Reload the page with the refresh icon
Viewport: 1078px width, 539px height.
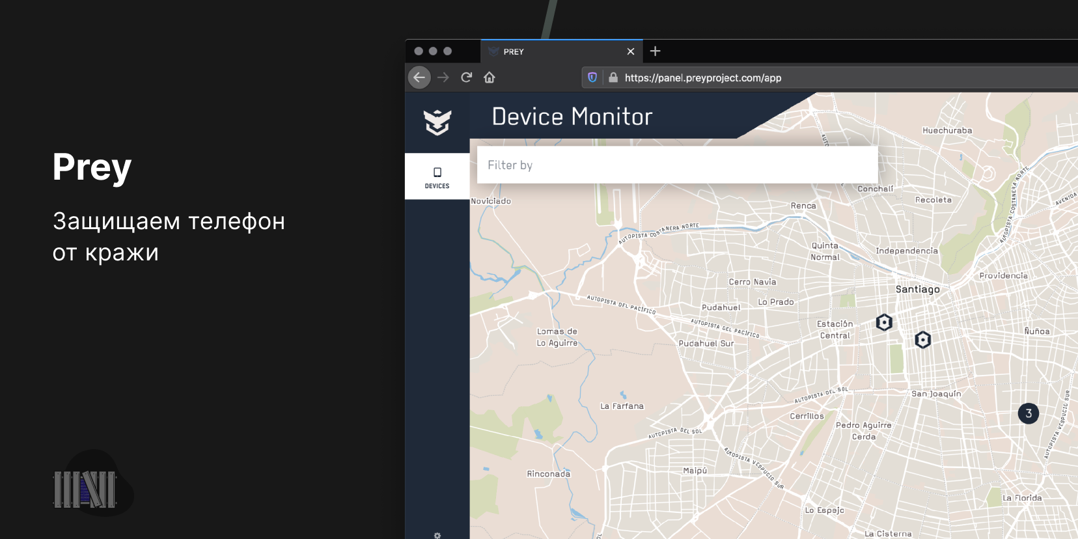tap(466, 77)
